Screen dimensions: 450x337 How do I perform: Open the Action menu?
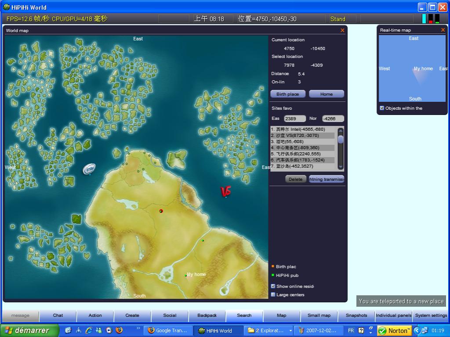point(95,315)
